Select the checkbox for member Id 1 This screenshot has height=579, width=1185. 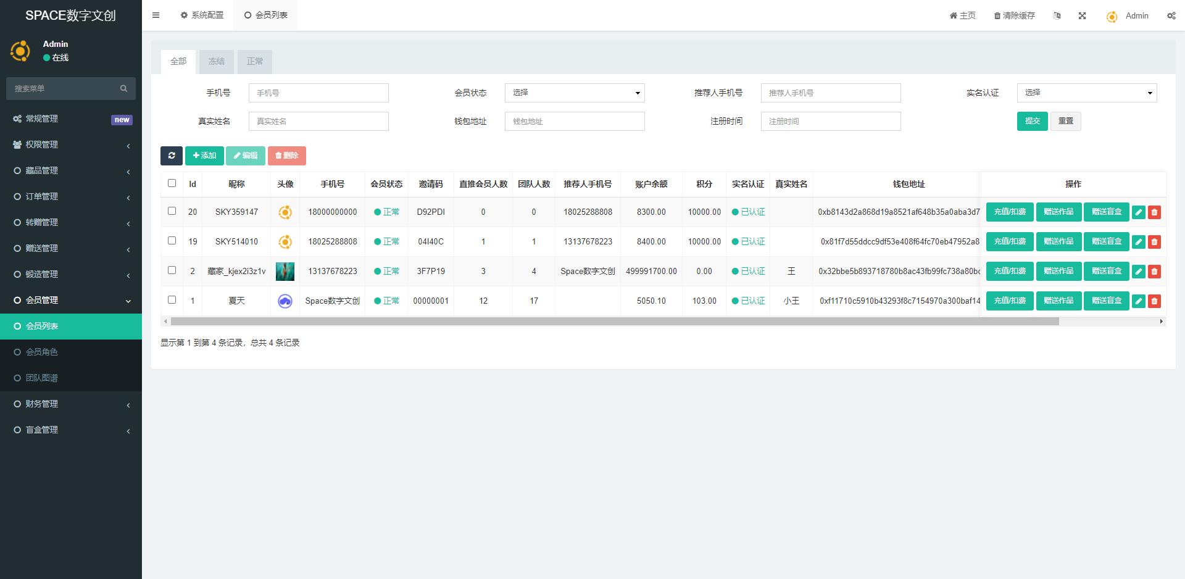point(172,300)
